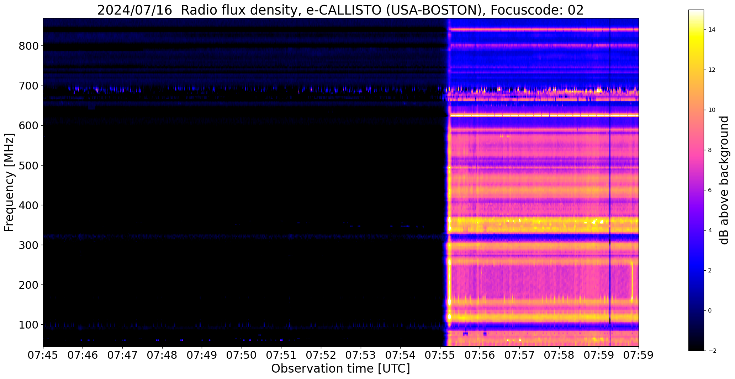Viewport: 735px width, 379px height.
Task: Click the 07:48 time tick label
Action: (x=162, y=356)
